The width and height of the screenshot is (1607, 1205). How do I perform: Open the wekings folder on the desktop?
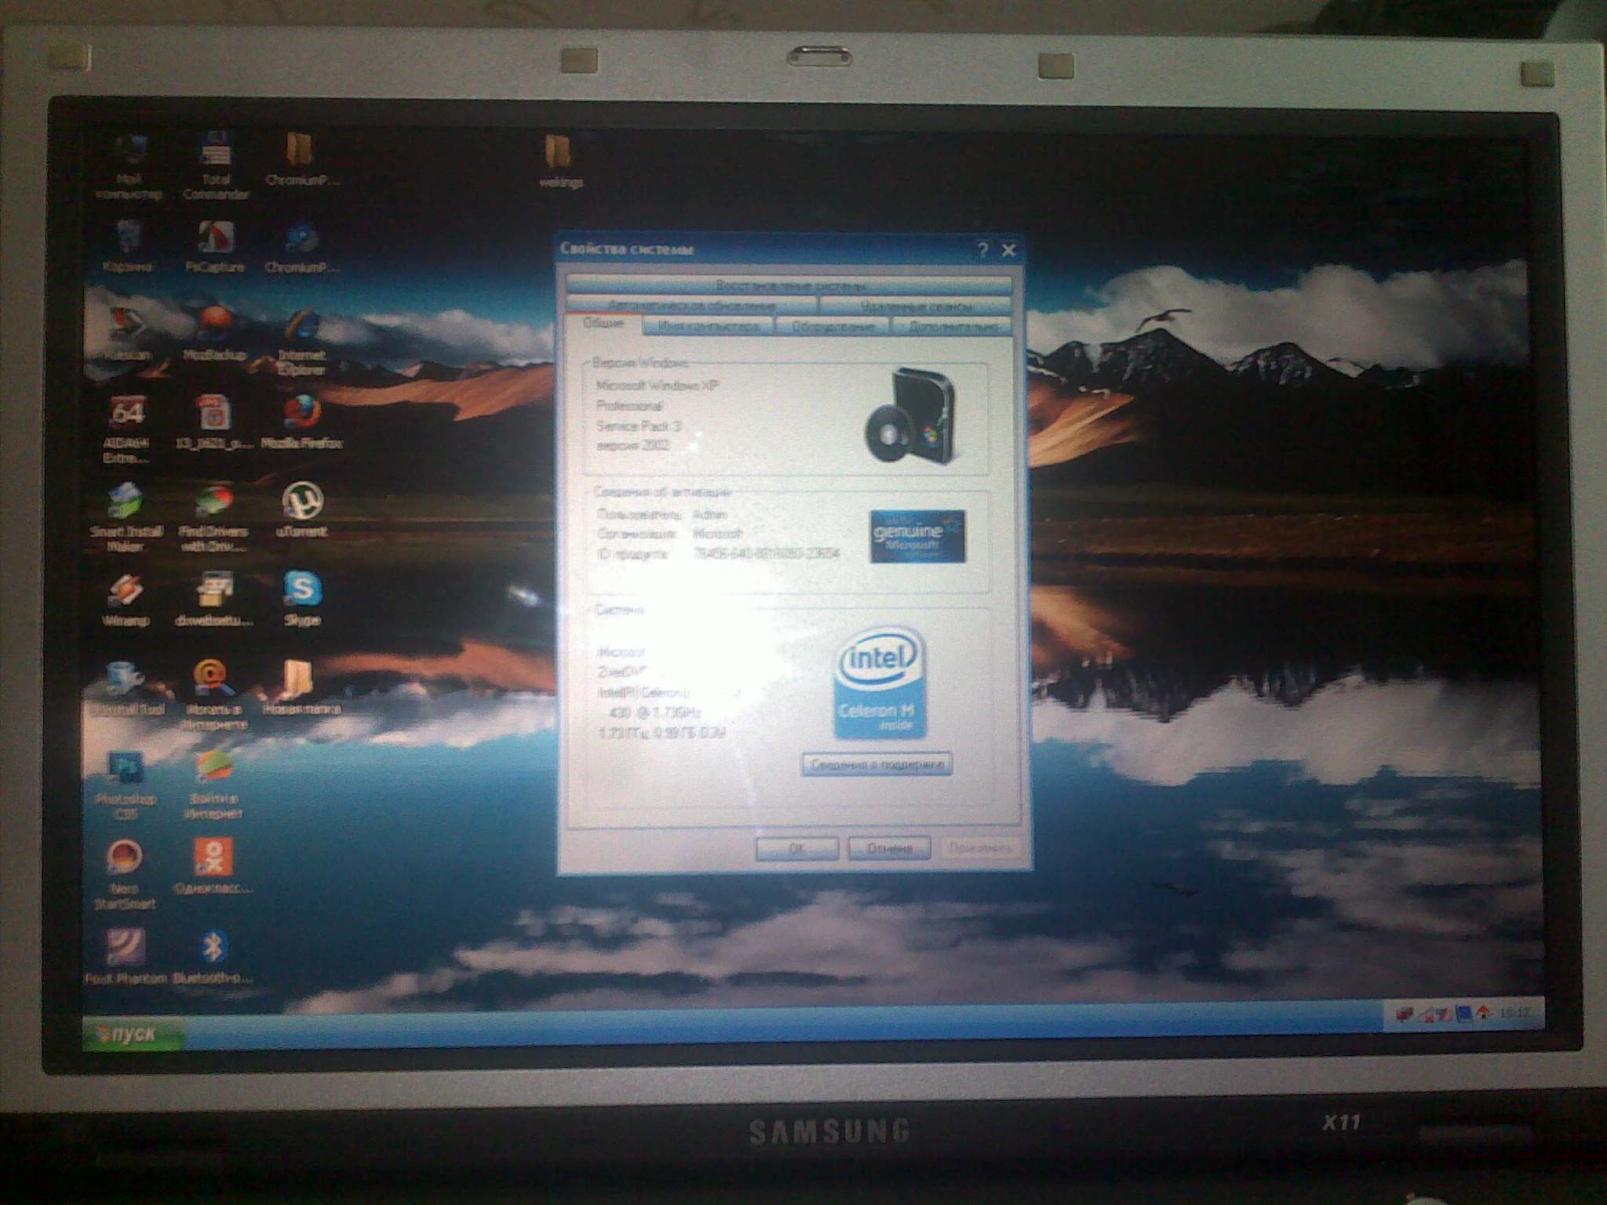tap(559, 162)
